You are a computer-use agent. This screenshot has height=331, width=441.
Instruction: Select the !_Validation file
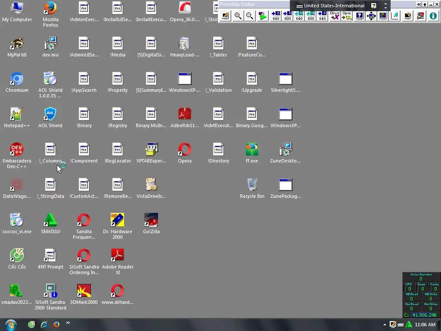[218, 82]
